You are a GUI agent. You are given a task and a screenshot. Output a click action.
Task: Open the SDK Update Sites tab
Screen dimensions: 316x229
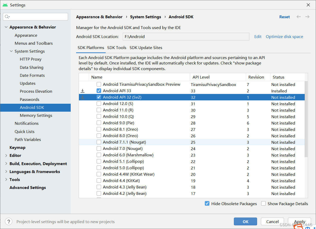click(146, 47)
